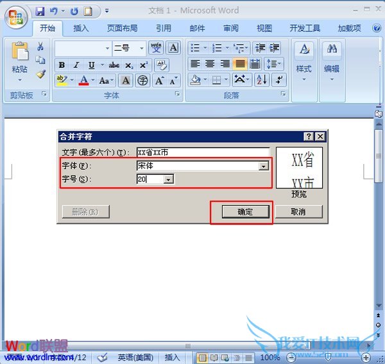Center the paragraph text
385x364 pixels.
click(210, 64)
